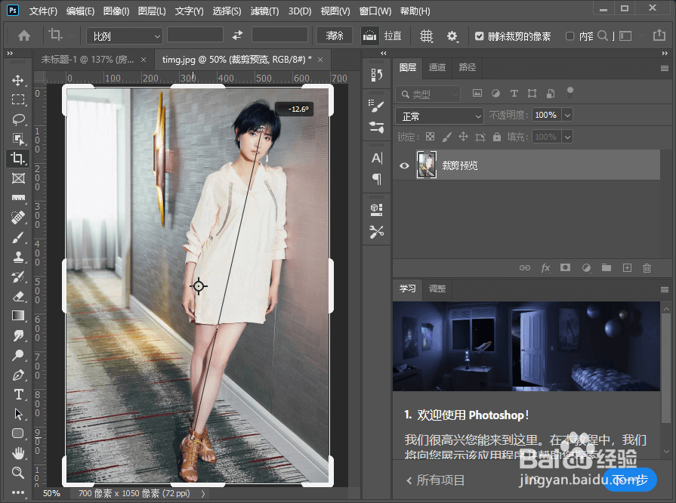Open the 文件 menu

(x=43, y=11)
